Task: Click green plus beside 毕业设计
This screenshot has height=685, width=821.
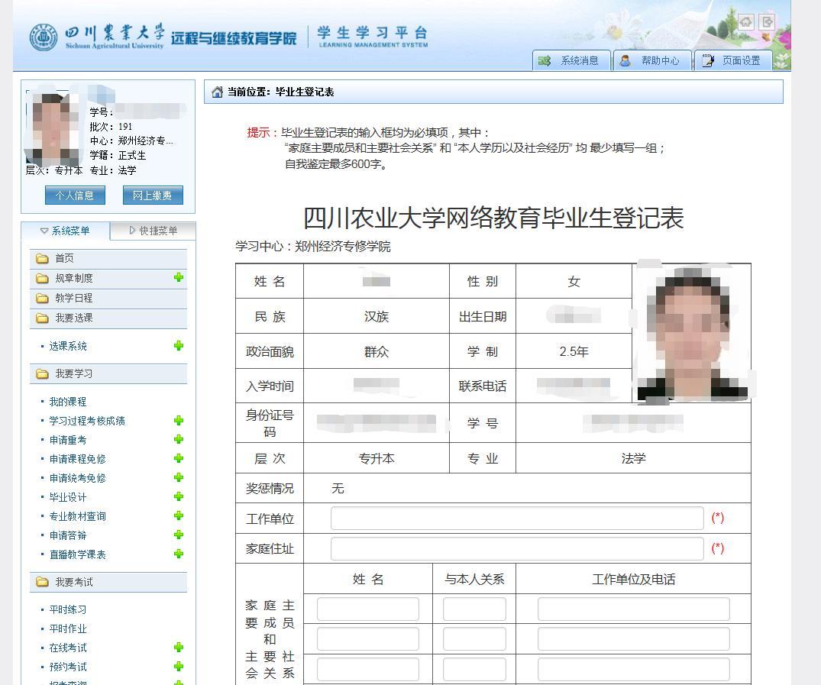Action: point(179,496)
